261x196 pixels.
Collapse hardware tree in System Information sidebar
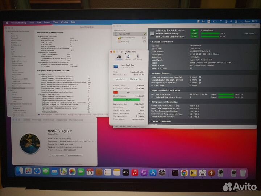point(7,31)
